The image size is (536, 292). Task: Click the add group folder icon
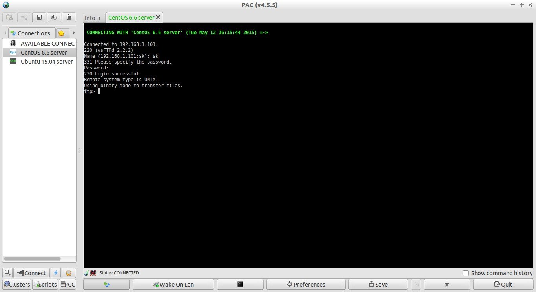pos(9,17)
